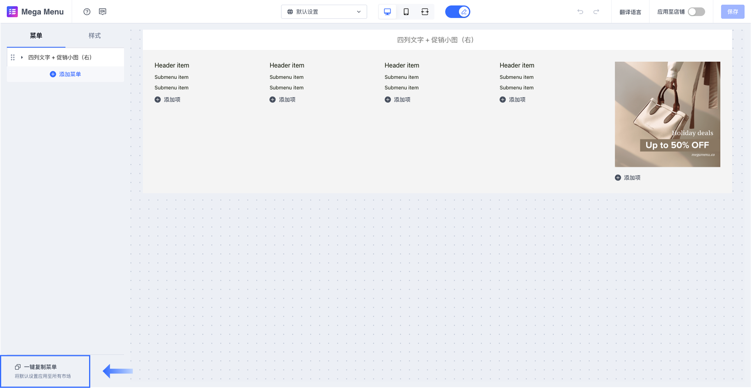Open the 默认设置 dropdown

click(x=324, y=12)
